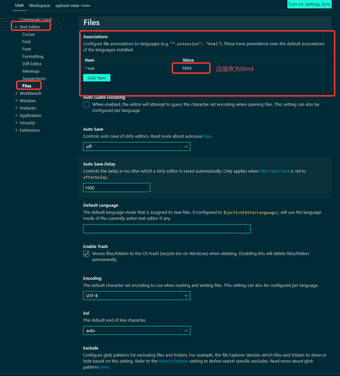Open the Auto Save dropdown
The width and height of the screenshot is (340, 376).
(x=136, y=146)
